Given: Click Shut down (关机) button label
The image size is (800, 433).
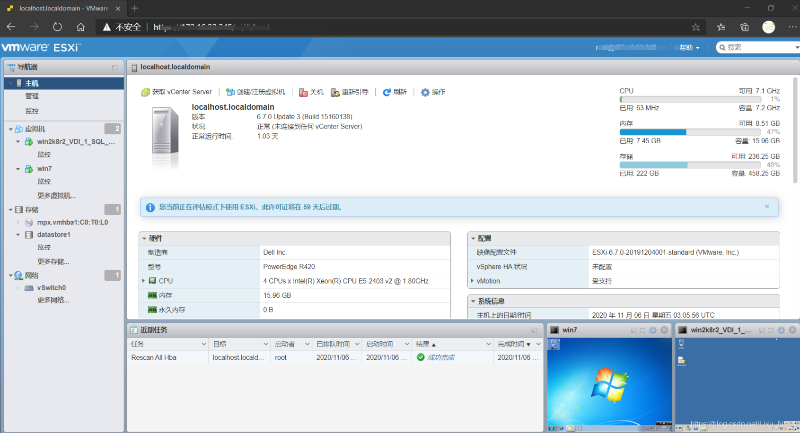Looking at the screenshot, I should click(316, 92).
